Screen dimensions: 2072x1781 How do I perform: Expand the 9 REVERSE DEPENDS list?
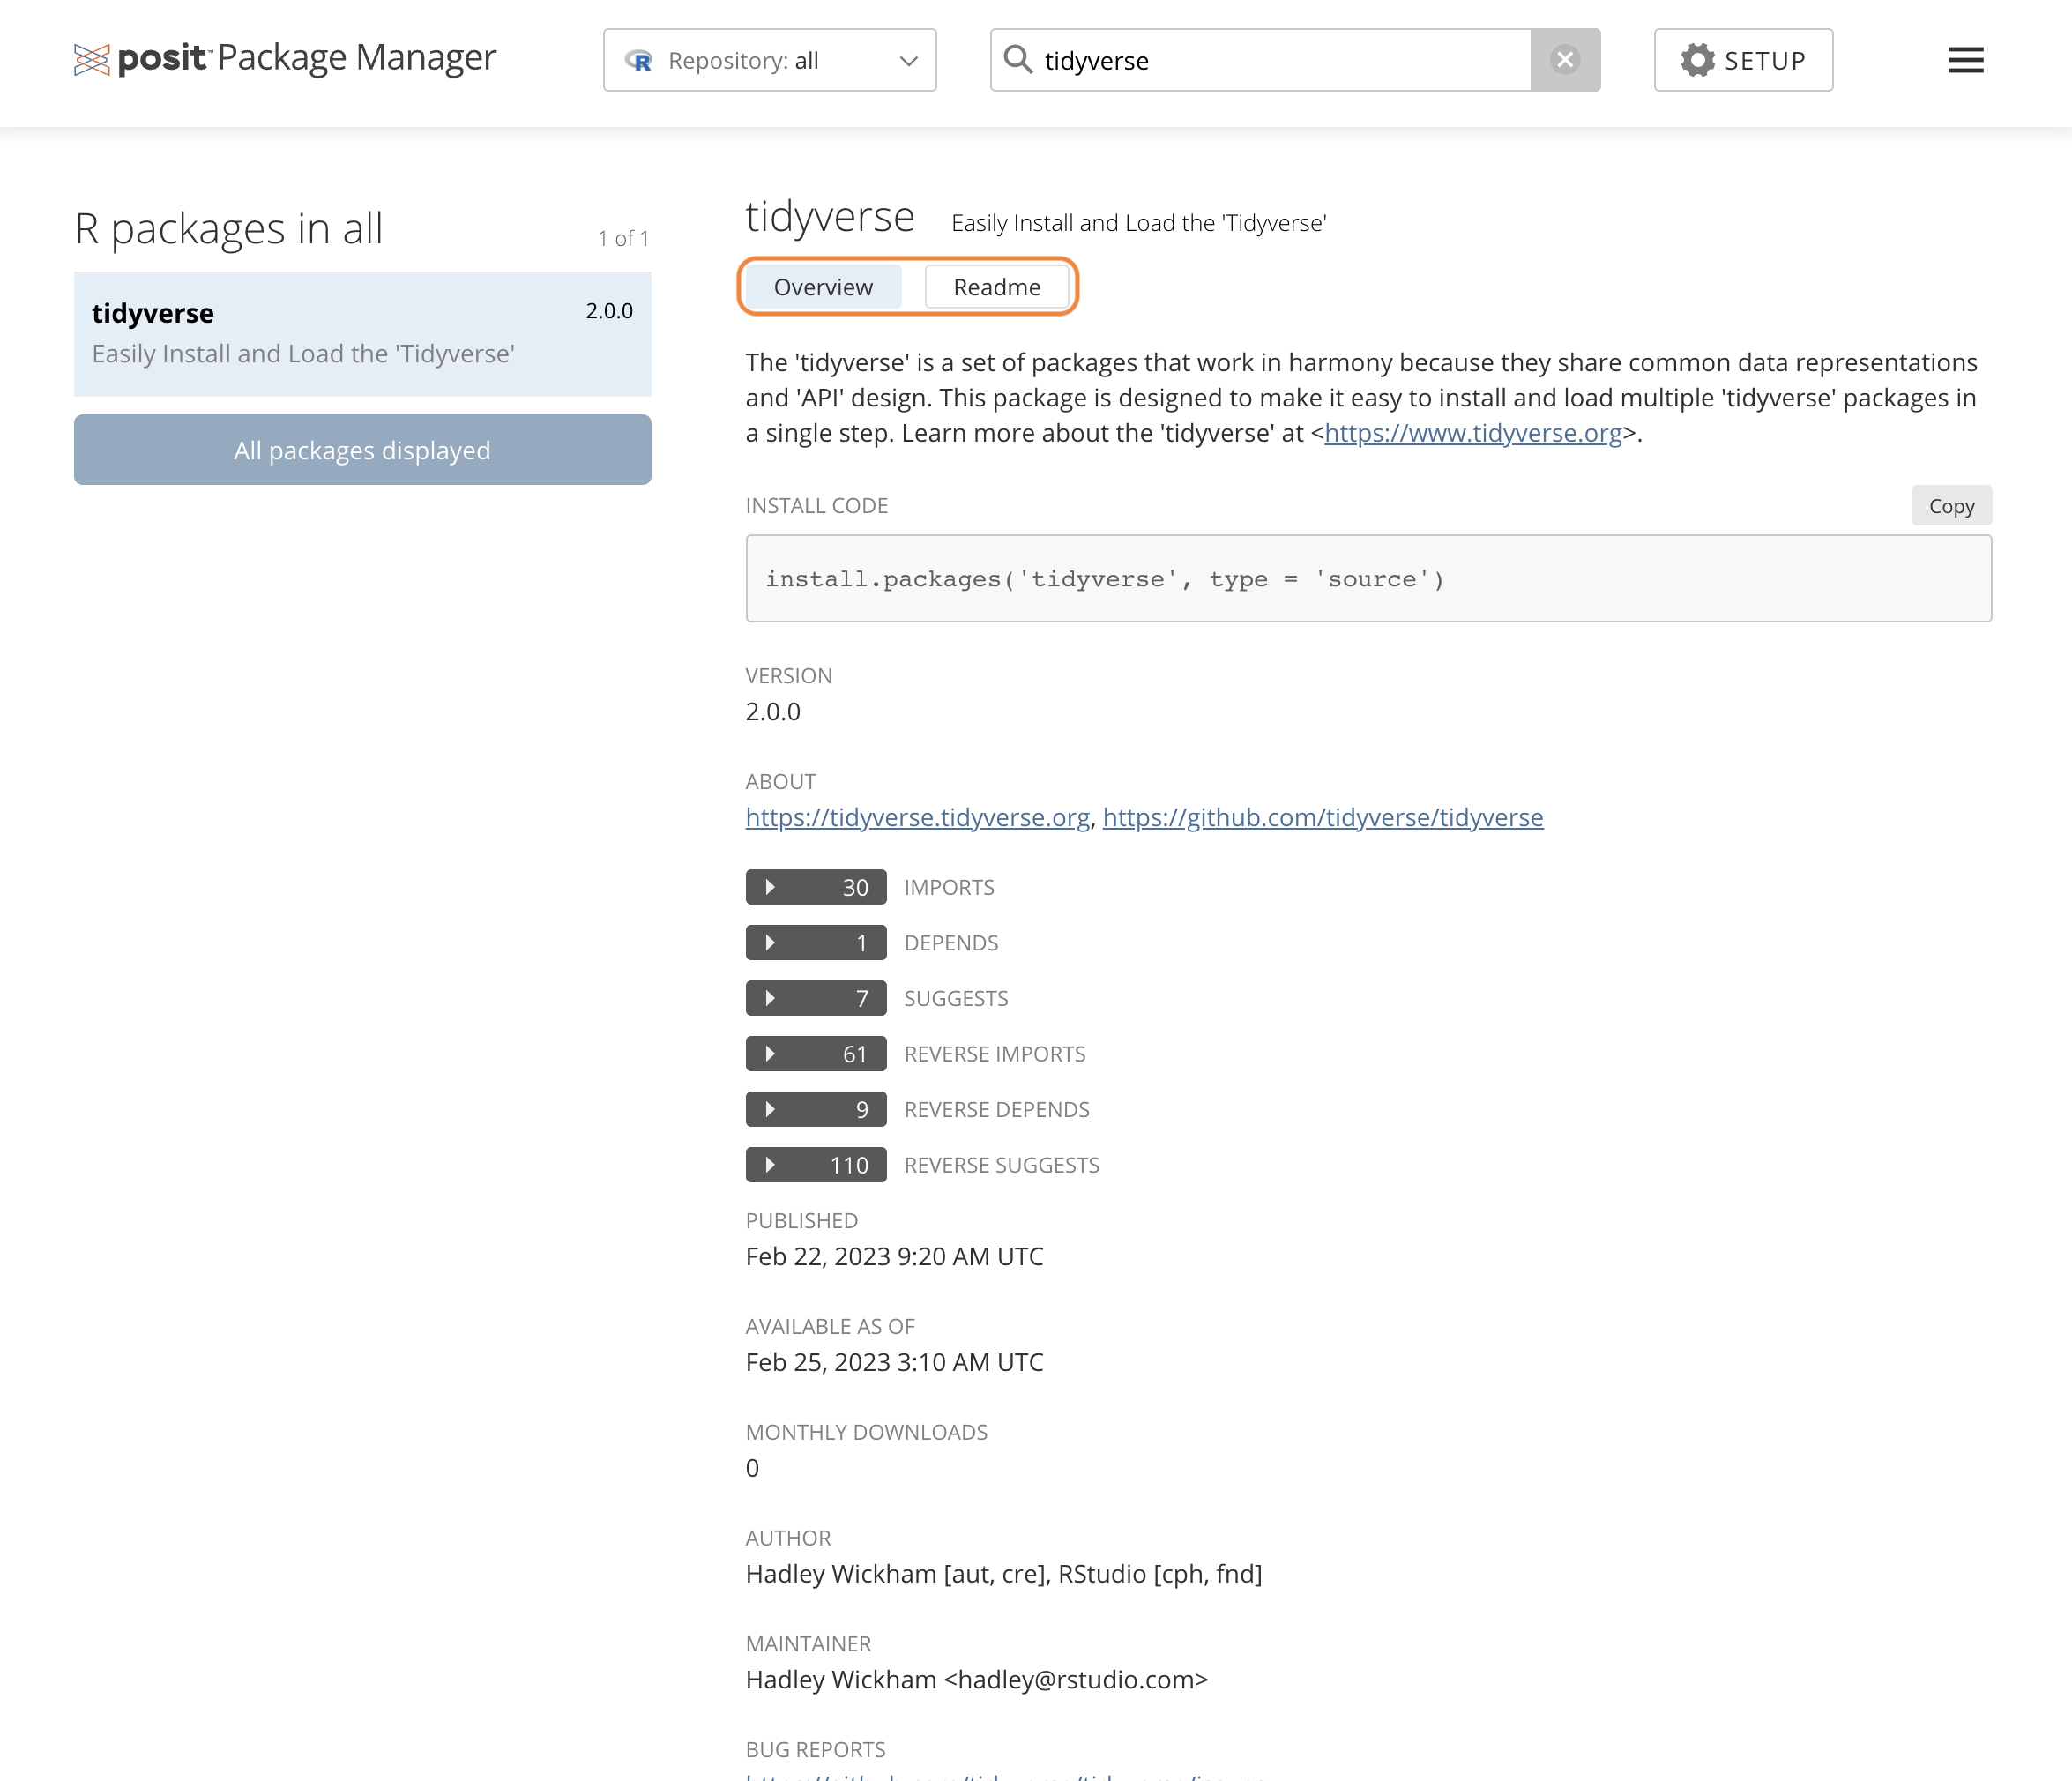815,1109
